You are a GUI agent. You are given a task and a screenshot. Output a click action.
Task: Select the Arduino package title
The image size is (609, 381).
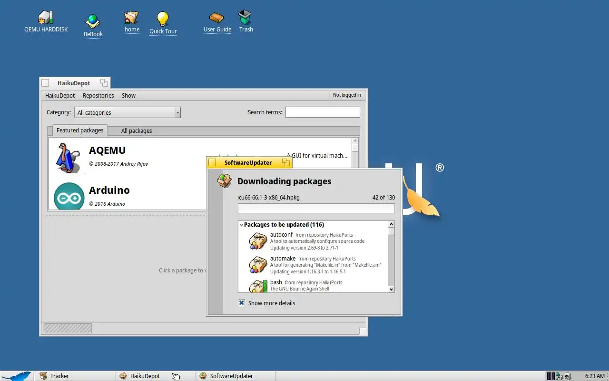[109, 190]
